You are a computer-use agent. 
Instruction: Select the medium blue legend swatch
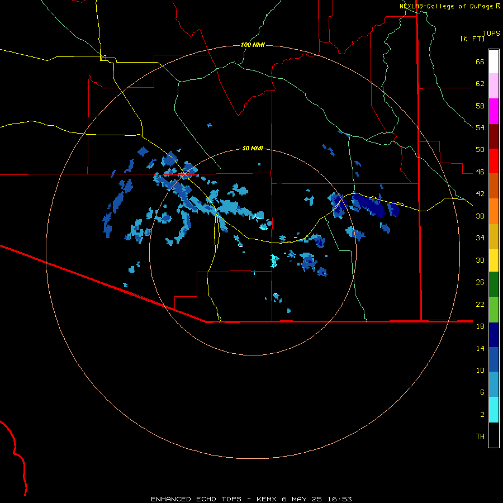pos(493,359)
